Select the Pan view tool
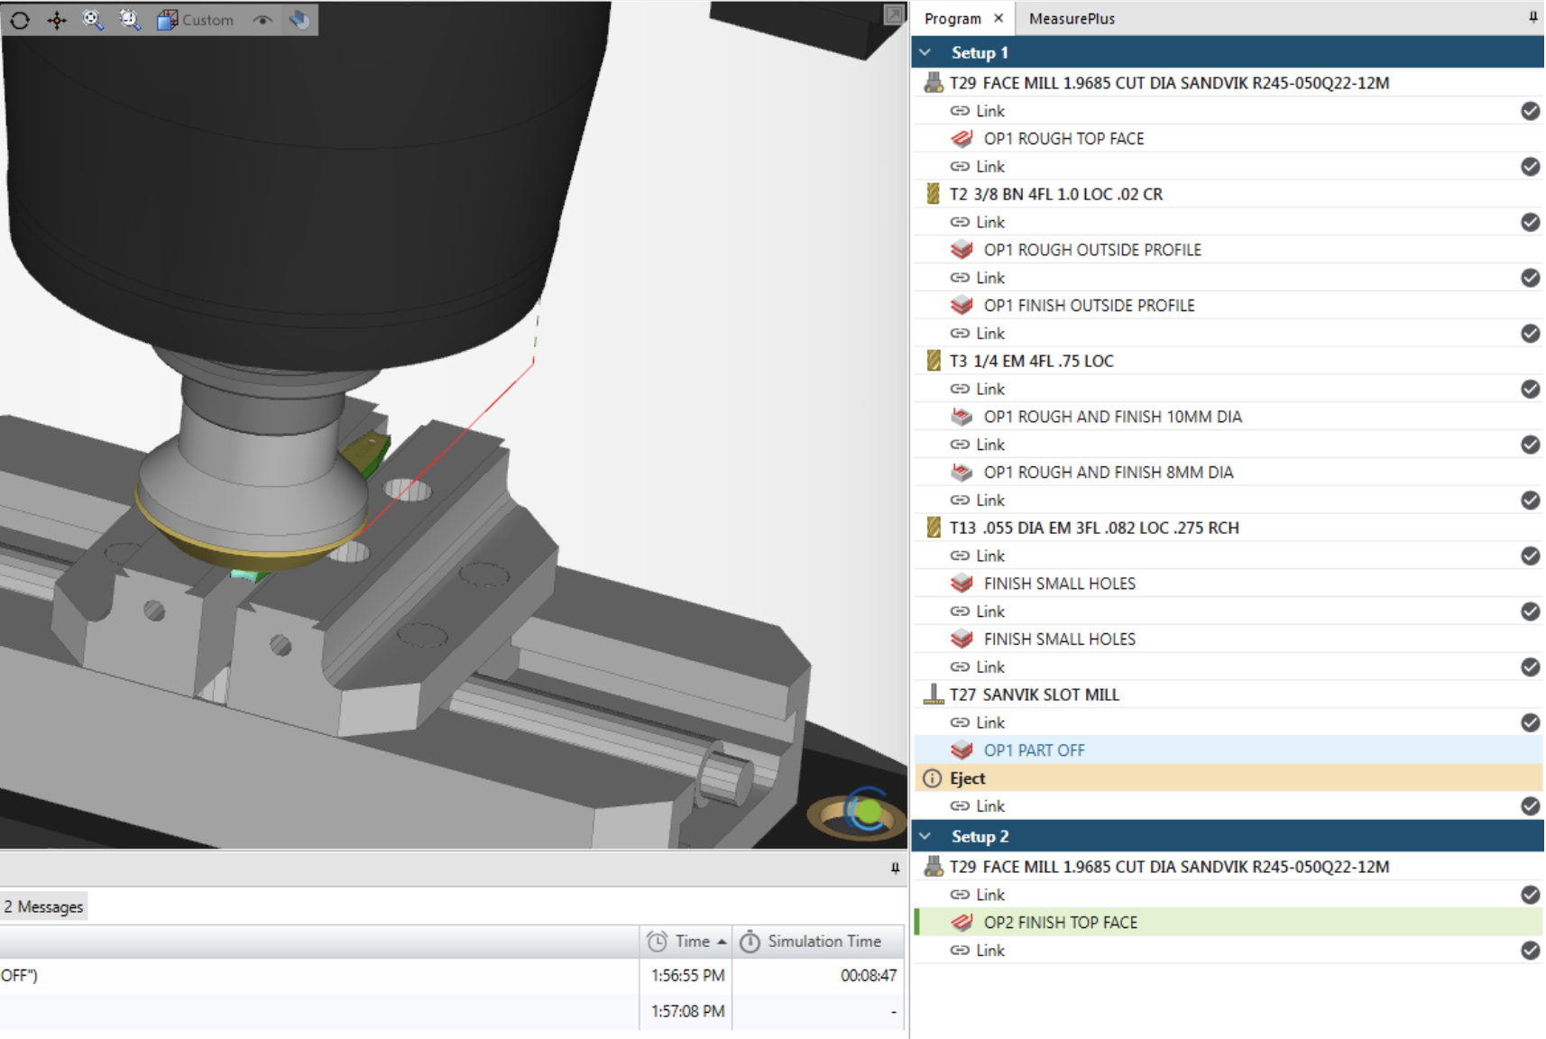Viewport: 1546px width, 1039px height. tap(57, 19)
